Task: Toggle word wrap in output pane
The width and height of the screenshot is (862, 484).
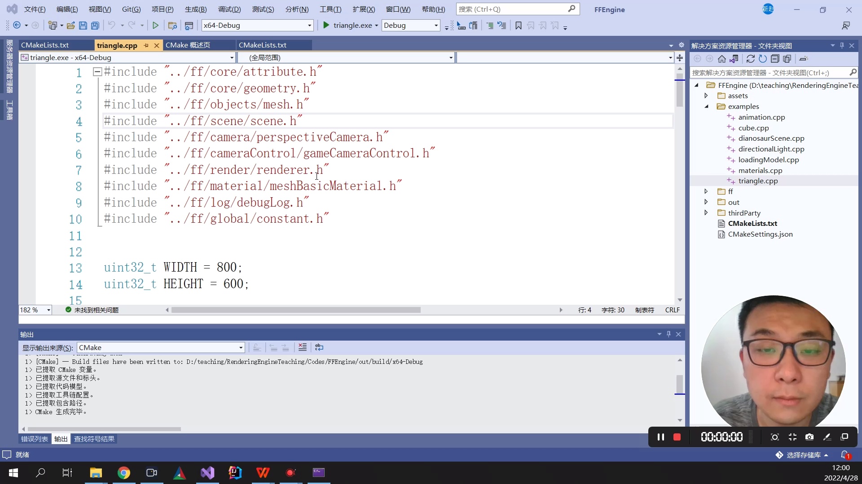Action: [x=319, y=347]
